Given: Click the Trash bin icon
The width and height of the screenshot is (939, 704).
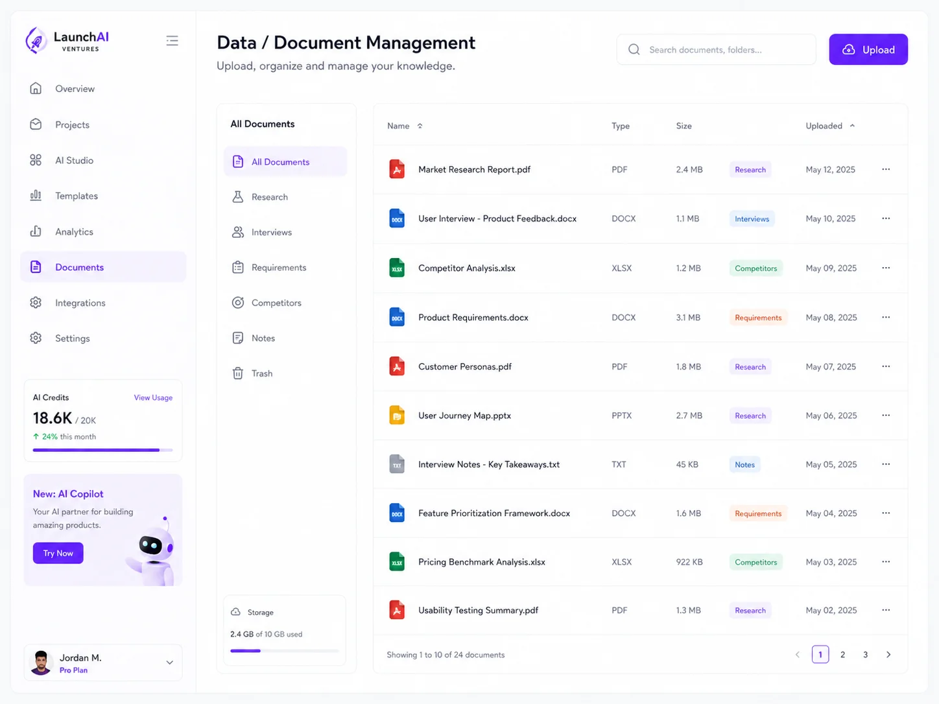Looking at the screenshot, I should coord(238,373).
